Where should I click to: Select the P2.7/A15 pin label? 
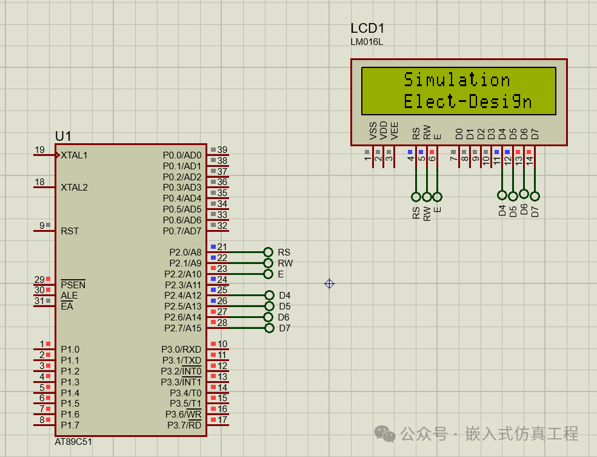[x=183, y=328]
